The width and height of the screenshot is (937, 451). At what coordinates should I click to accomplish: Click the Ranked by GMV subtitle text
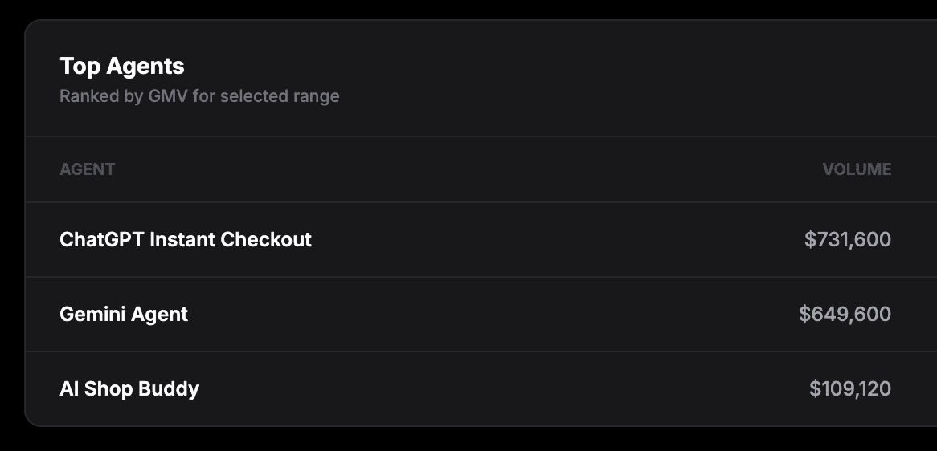click(199, 96)
